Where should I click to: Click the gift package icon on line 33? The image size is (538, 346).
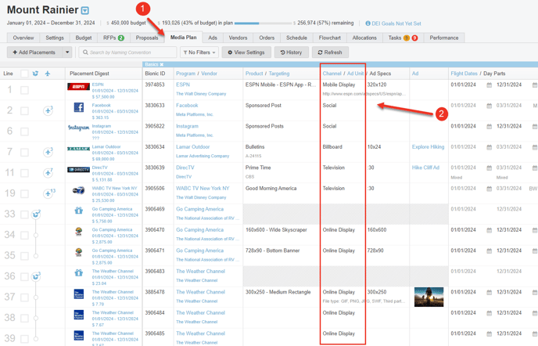coord(78,211)
